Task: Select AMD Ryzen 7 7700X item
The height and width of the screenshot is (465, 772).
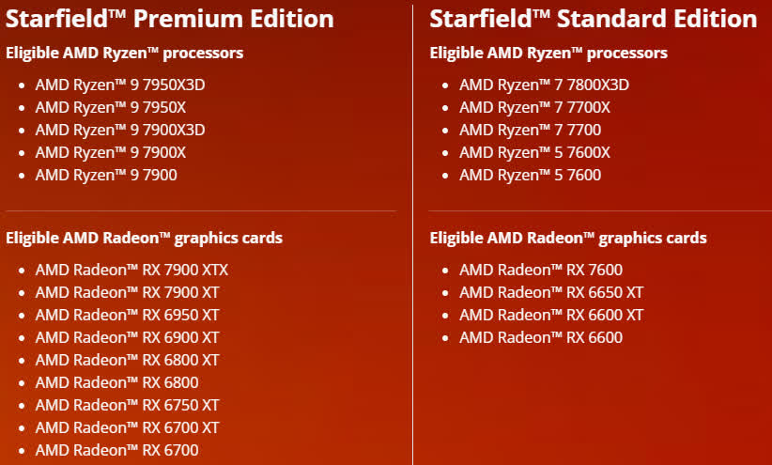Action: click(534, 107)
